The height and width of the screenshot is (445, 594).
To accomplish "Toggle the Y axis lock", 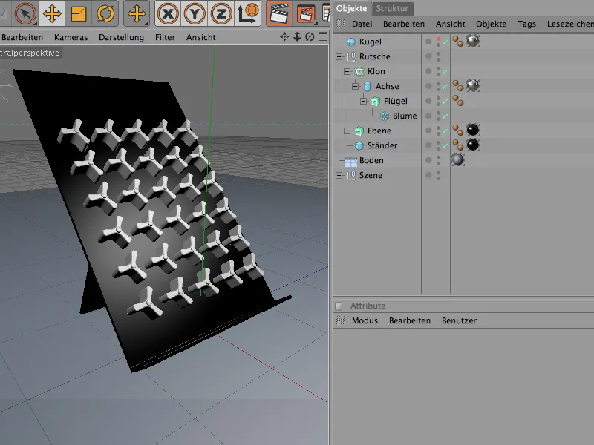I will pos(195,13).
